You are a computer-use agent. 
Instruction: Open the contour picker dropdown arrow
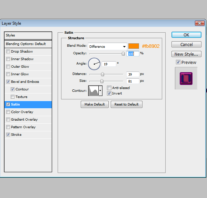(100, 91)
